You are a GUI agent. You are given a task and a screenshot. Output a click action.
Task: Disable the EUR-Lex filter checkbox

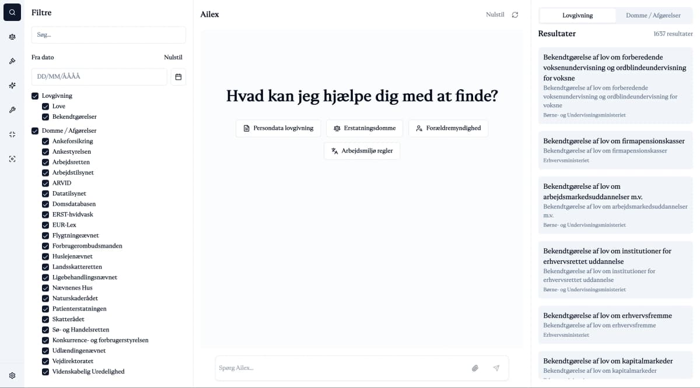[45, 225]
